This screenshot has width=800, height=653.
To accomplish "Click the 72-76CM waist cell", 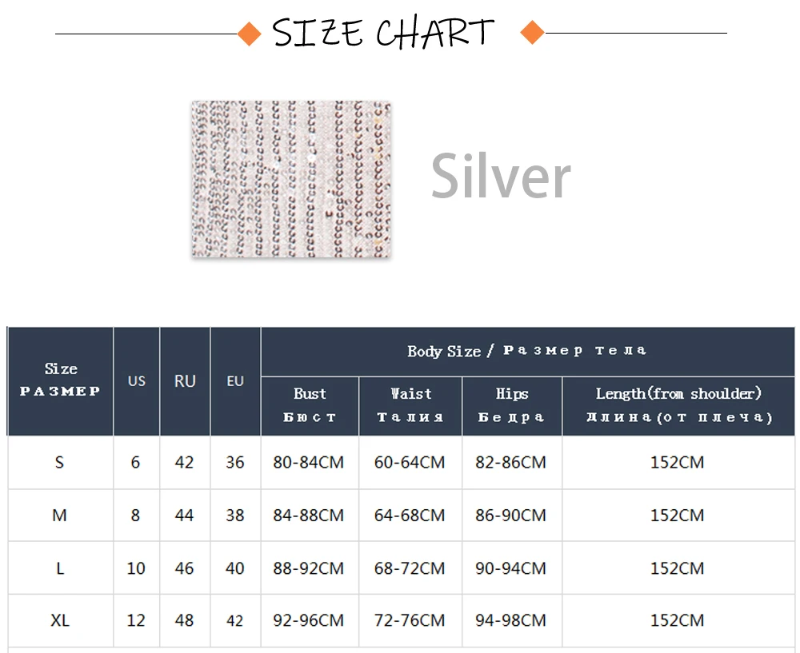I will [410, 620].
